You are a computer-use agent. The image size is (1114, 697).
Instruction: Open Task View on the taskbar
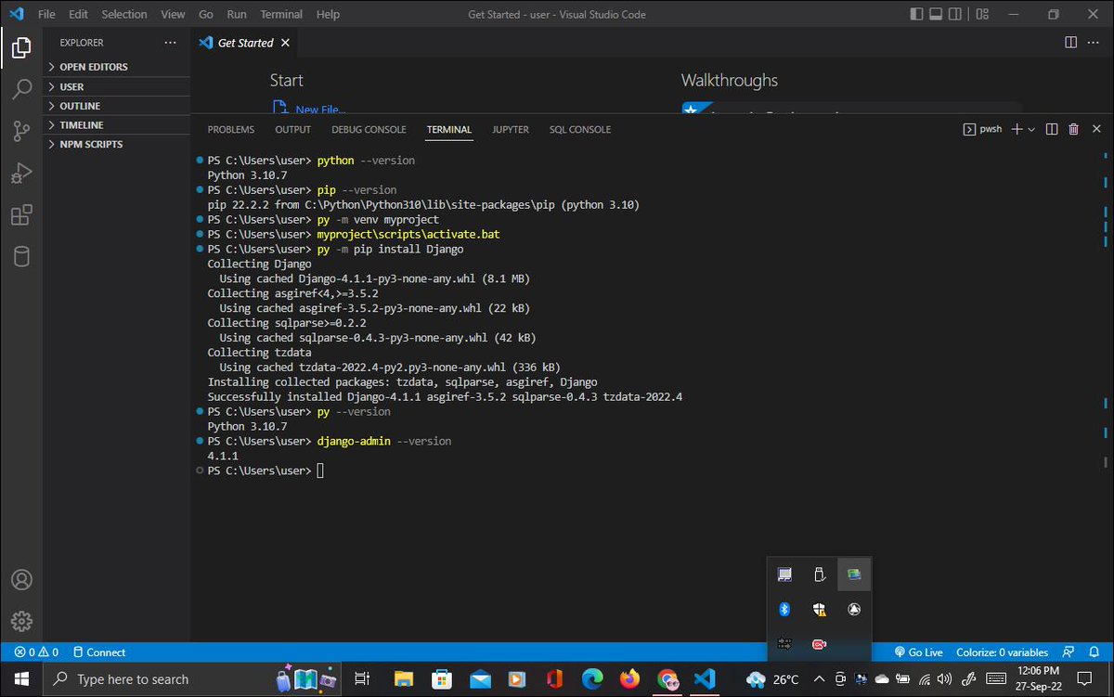pos(363,678)
